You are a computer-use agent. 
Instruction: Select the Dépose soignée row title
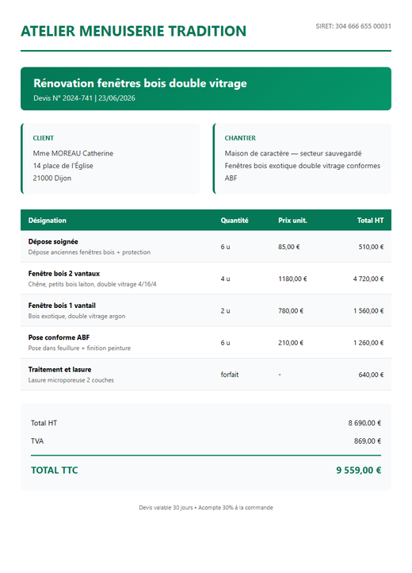53,241
